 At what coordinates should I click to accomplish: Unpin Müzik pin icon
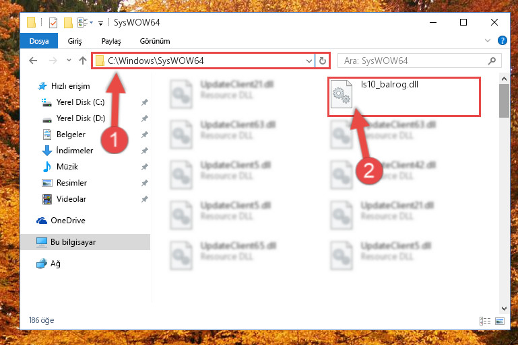coord(144,167)
